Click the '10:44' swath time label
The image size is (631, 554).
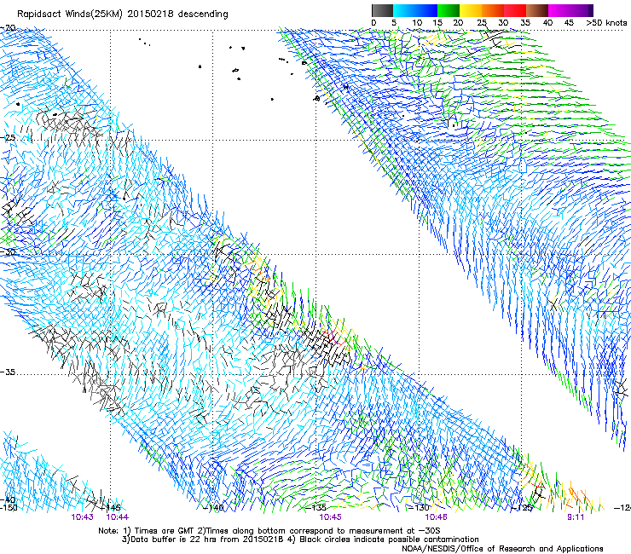point(118,517)
